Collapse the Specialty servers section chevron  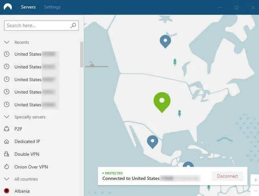(x=7, y=117)
